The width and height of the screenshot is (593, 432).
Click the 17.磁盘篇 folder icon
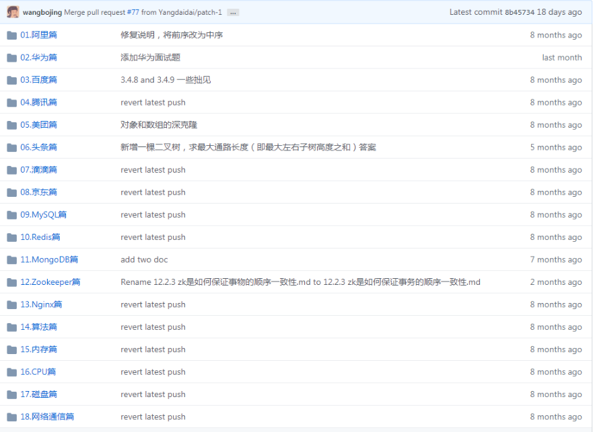coord(11,394)
